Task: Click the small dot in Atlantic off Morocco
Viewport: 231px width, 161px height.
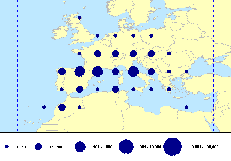Action: click(x=44, y=107)
